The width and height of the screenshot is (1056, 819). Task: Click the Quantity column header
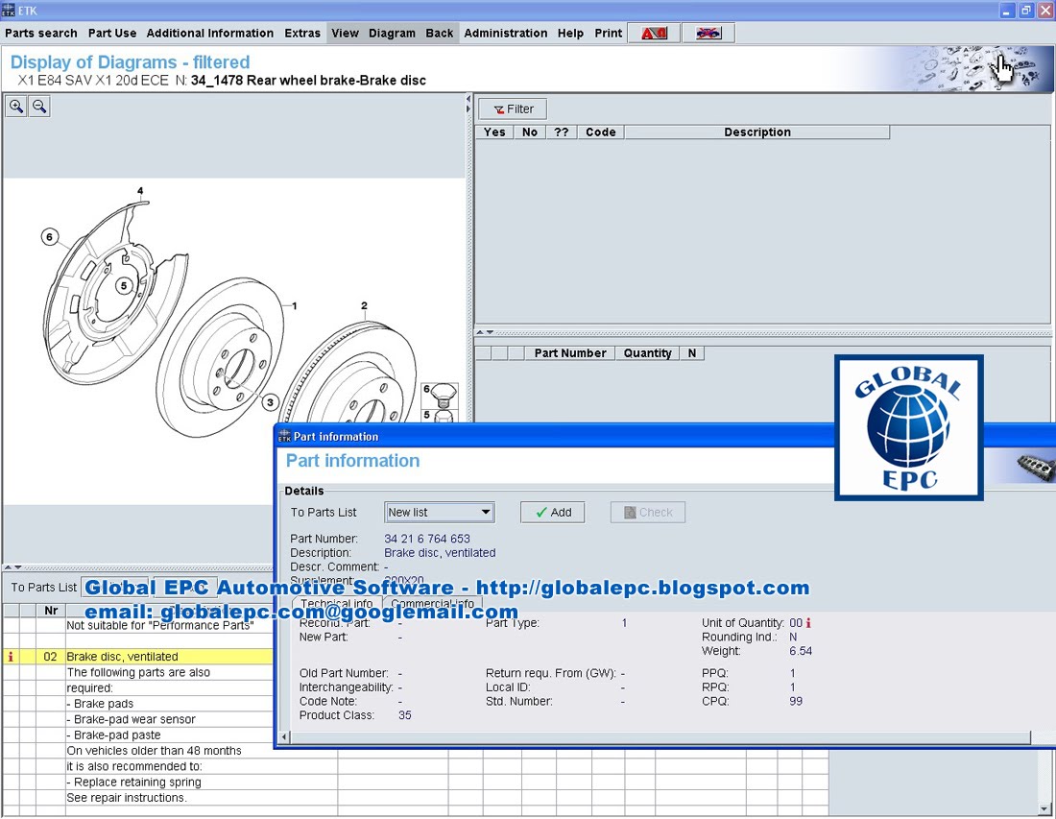(x=647, y=353)
